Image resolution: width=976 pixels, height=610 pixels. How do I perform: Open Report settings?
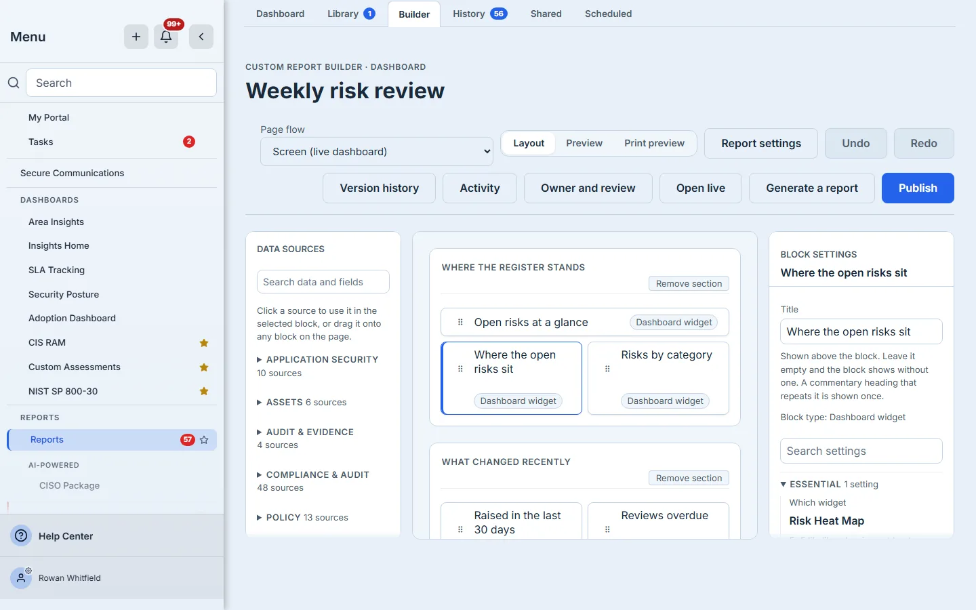pos(761,143)
